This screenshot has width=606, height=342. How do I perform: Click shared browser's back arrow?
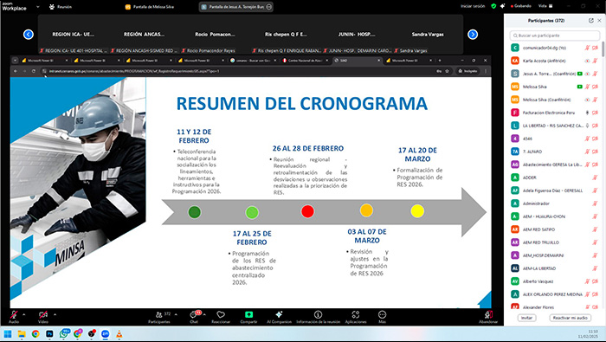tap(16, 71)
